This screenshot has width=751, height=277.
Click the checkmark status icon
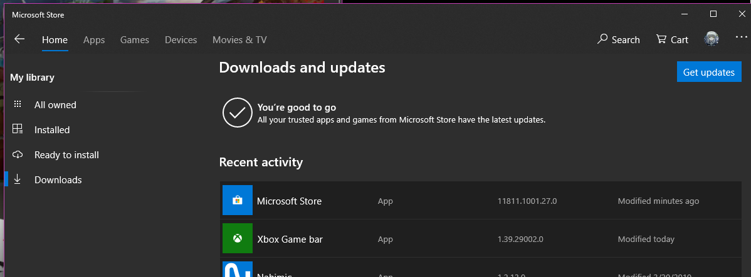click(x=238, y=113)
